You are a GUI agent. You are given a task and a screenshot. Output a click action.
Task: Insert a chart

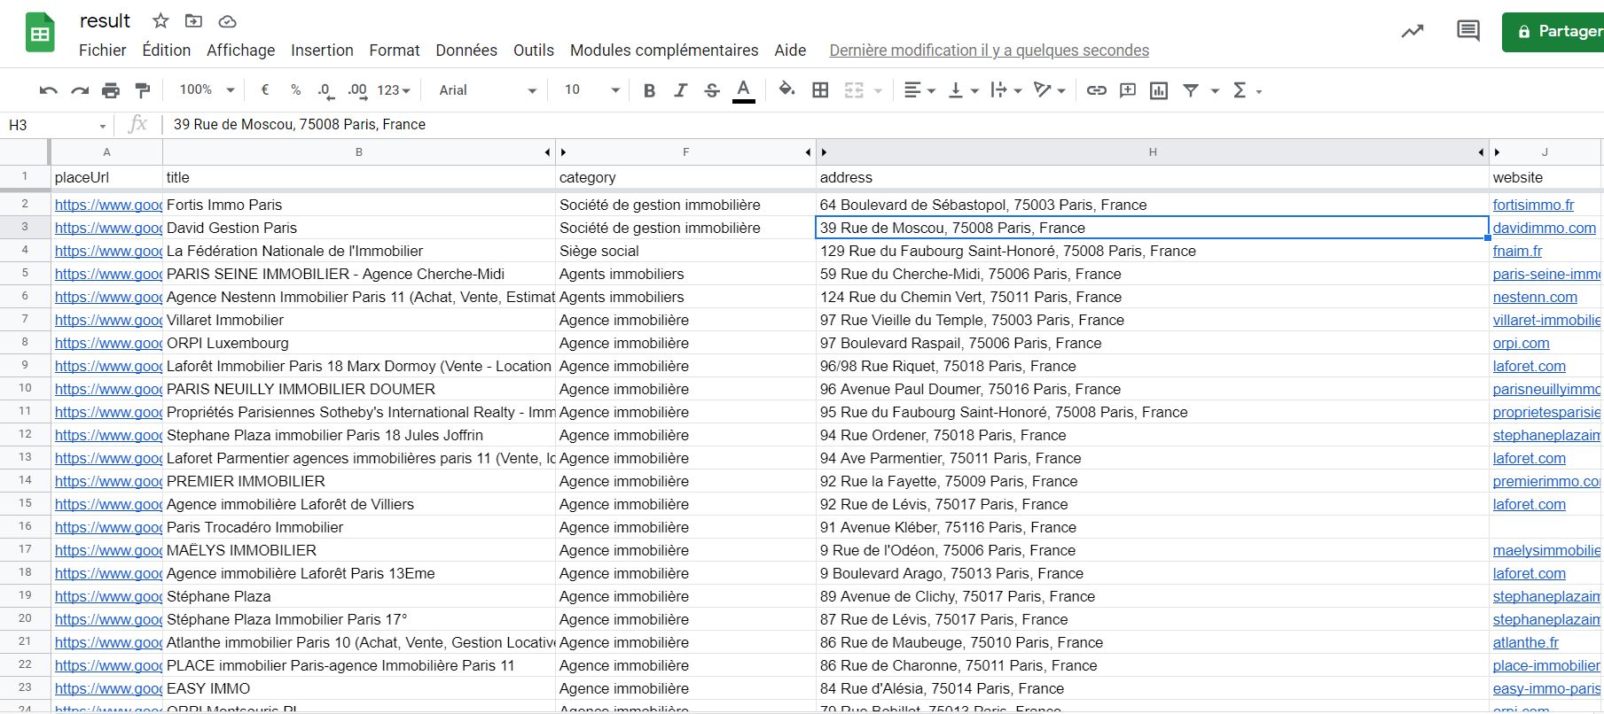(x=1159, y=90)
